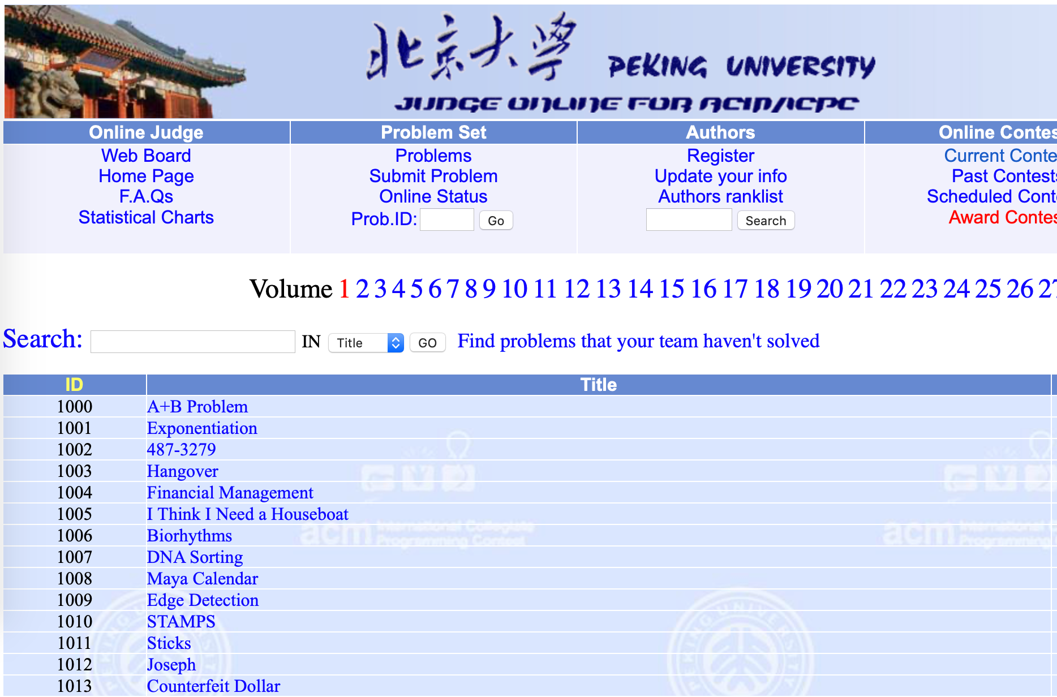Go to Volume 16
This screenshot has height=697, width=1057.
pyautogui.click(x=703, y=289)
